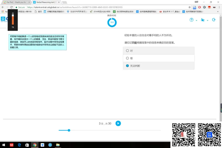Open the 基金新手入门 bookmark
The image size is (222, 148).
tap(170, 12)
